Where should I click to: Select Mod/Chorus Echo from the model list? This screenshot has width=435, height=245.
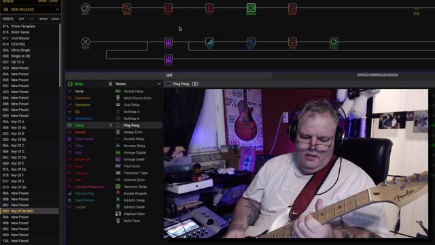pos(137,98)
